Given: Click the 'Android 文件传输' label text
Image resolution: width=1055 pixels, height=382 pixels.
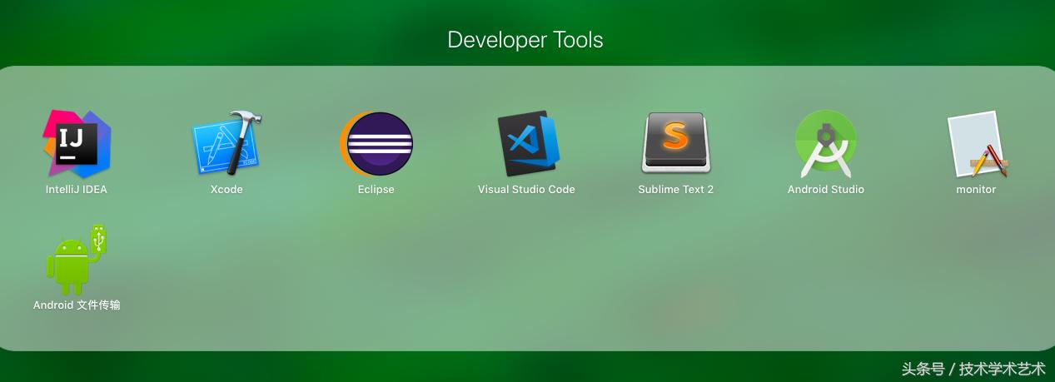Looking at the screenshot, I should click(x=77, y=305).
